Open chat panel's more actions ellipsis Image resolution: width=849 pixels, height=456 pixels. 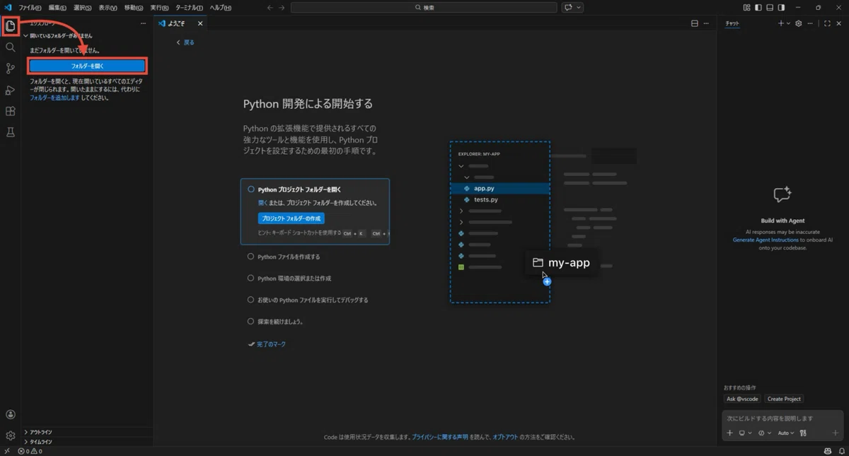[811, 23]
